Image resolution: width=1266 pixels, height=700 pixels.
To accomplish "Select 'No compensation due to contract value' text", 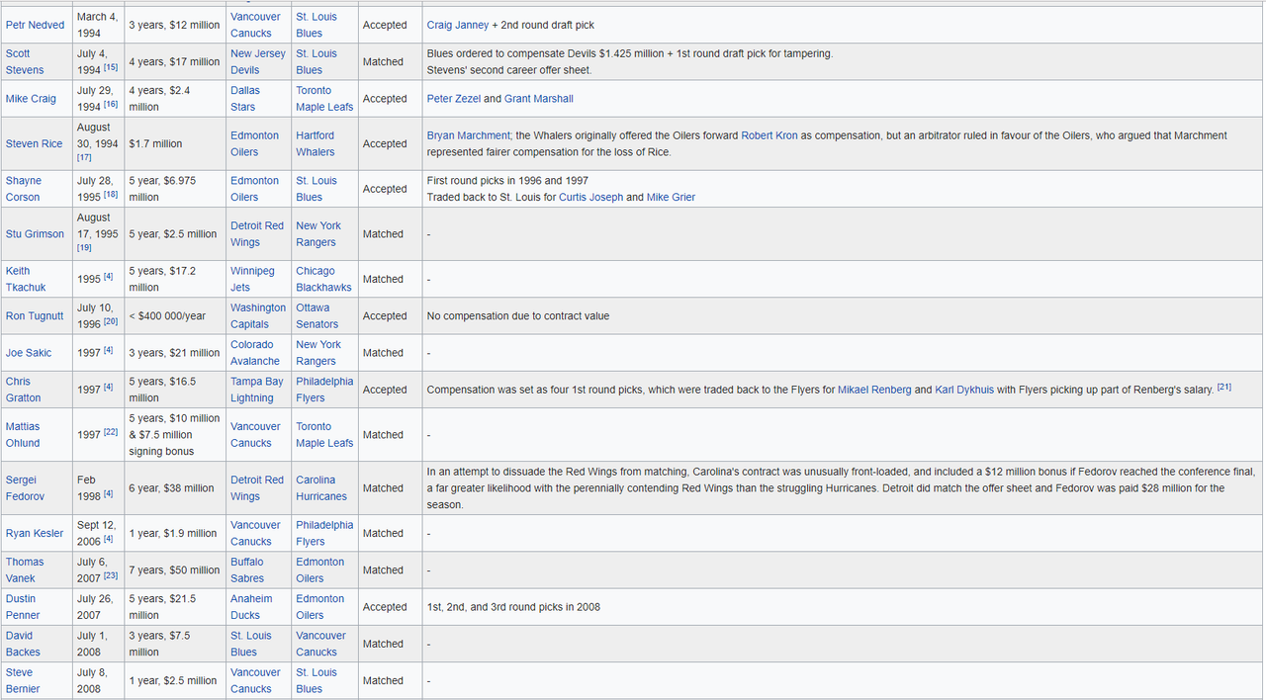I will [518, 316].
